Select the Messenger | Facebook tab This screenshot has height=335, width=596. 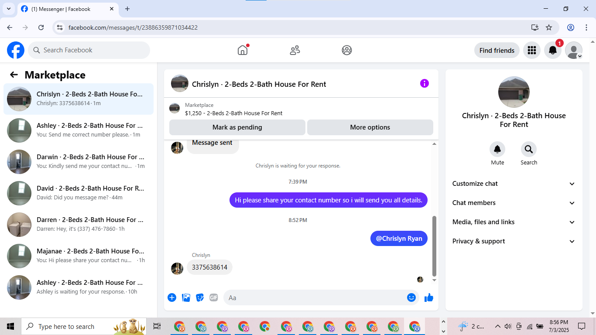[67, 9]
